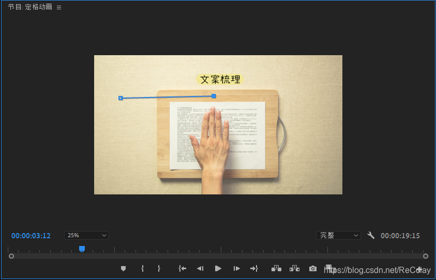This screenshot has width=436, height=280.
Task: Click the Add Marker button
Action: click(x=124, y=268)
